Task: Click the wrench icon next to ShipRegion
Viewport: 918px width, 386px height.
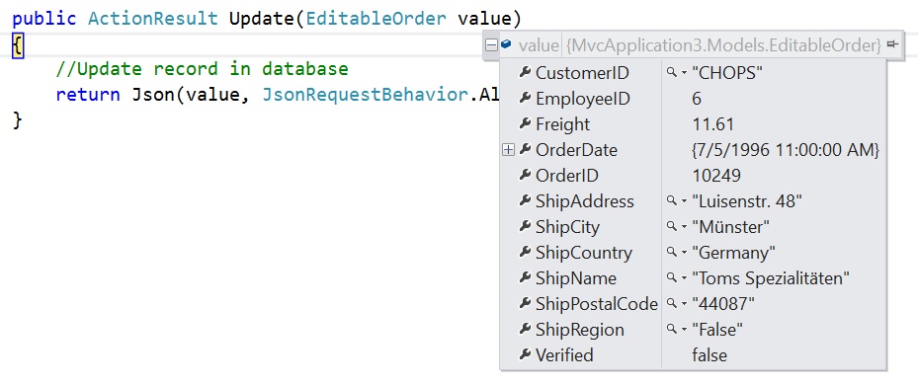Action: pos(525,330)
